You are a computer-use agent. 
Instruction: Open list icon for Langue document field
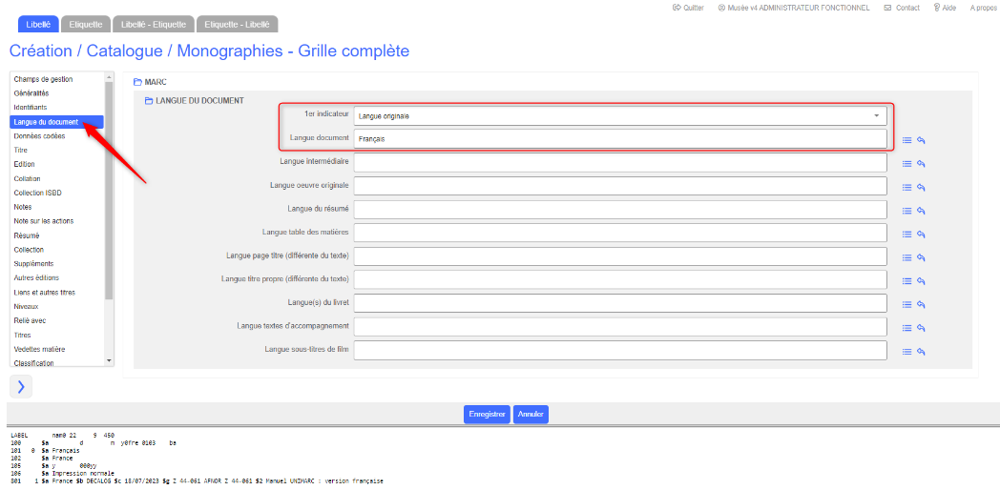pos(907,140)
